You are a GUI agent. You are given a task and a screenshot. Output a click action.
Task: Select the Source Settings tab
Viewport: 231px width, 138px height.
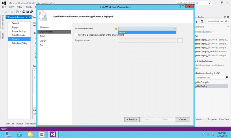click(19, 31)
